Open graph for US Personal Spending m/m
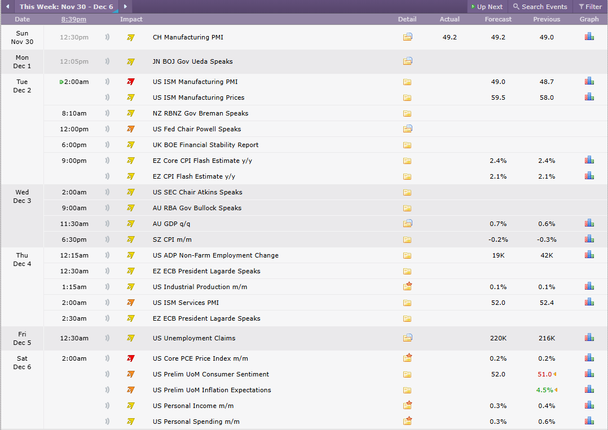This screenshot has height=430, width=608. click(589, 421)
